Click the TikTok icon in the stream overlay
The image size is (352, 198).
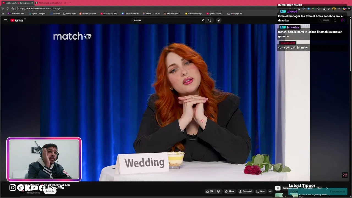click(x=20, y=188)
